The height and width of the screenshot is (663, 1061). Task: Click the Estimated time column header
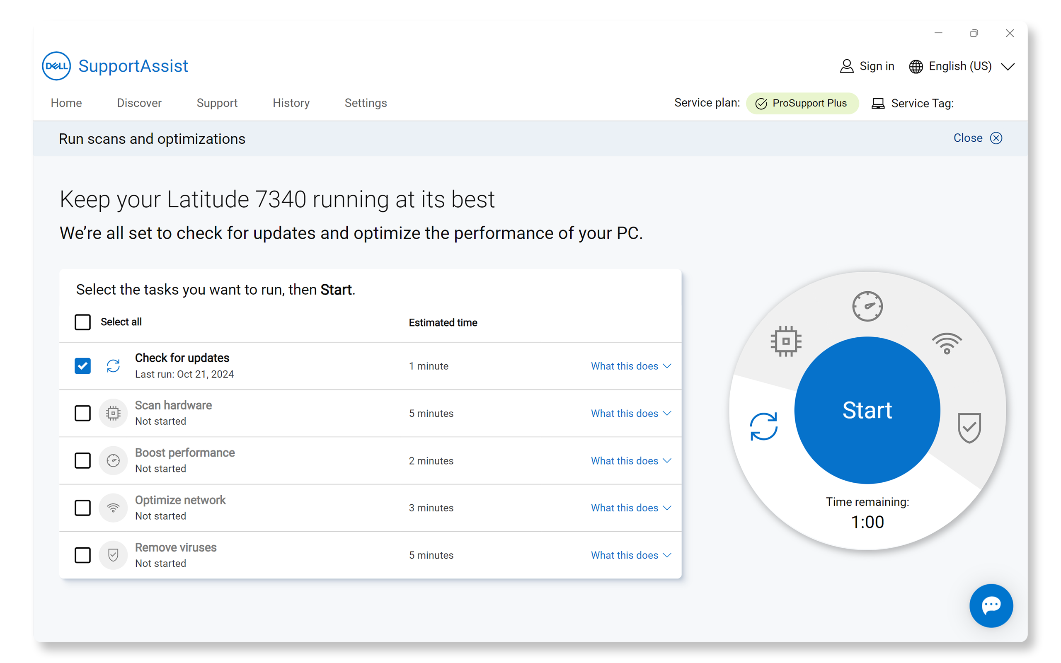tap(443, 323)
